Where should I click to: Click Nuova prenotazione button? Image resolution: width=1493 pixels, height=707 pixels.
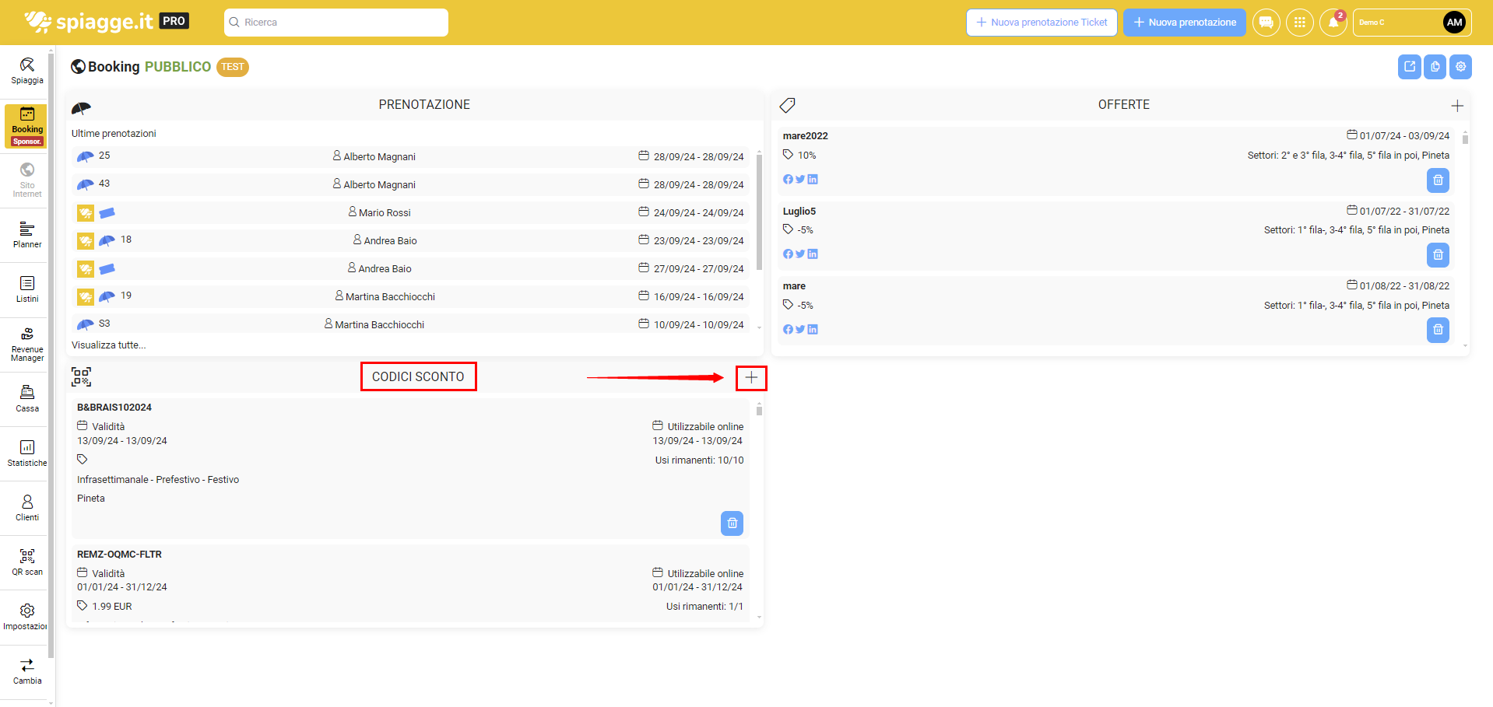tap(1184, 23)
